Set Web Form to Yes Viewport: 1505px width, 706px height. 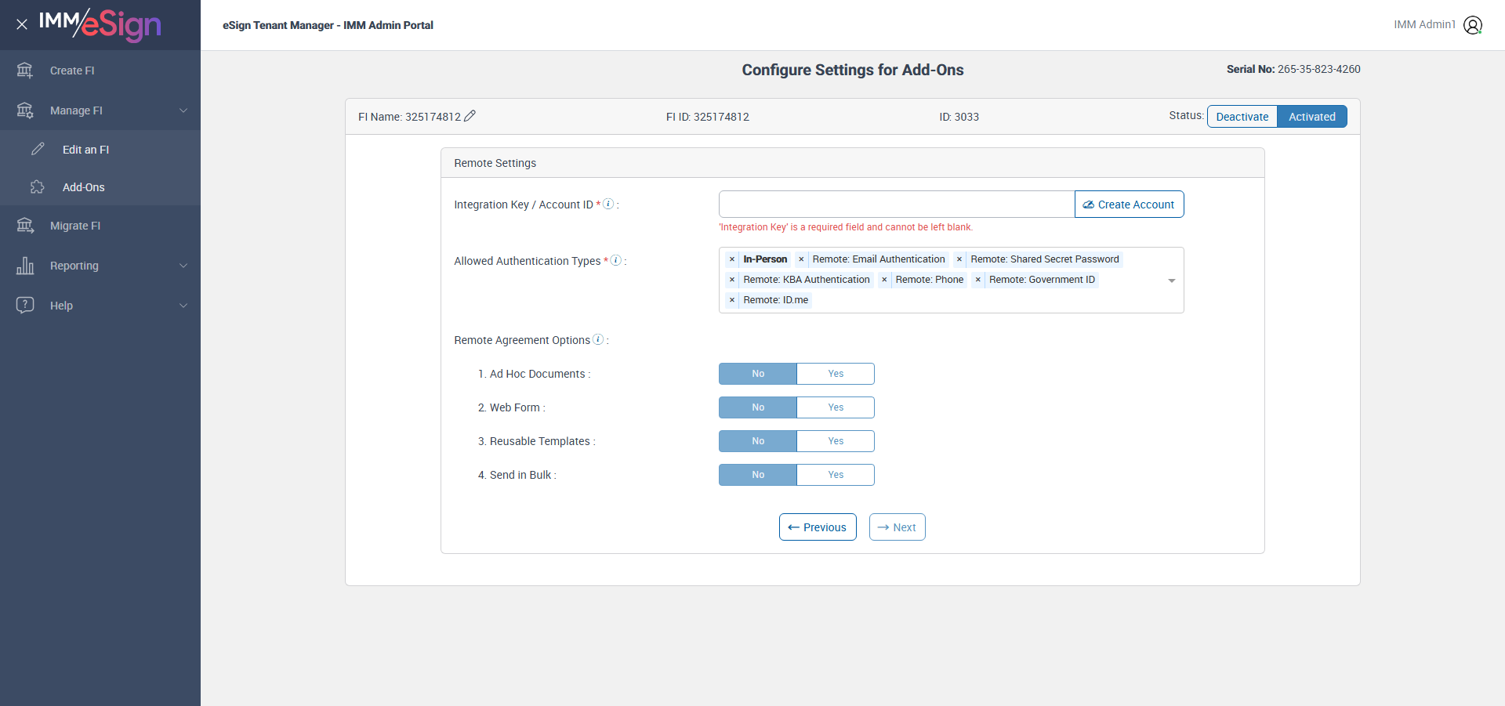pos(836,407)
